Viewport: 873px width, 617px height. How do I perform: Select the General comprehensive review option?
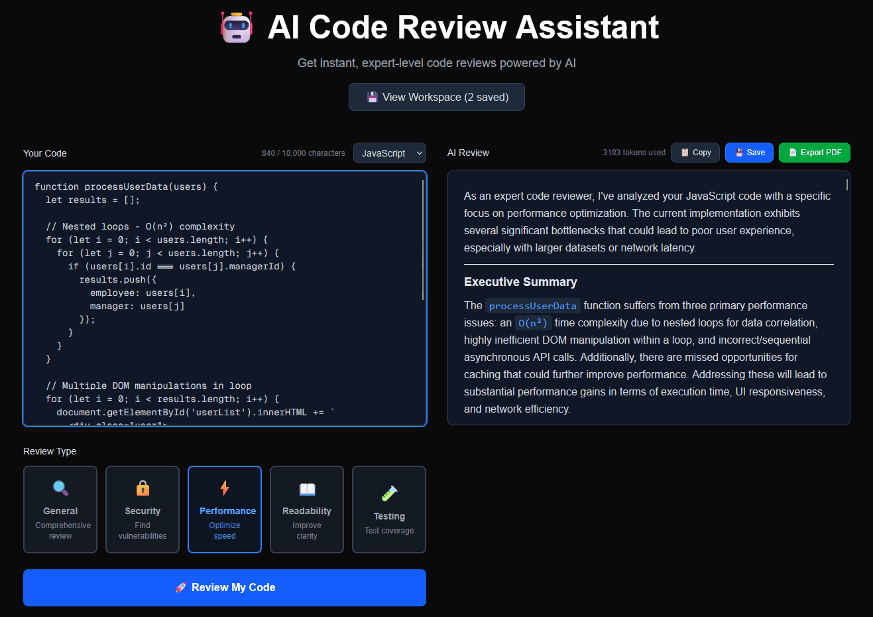point(60,510)
